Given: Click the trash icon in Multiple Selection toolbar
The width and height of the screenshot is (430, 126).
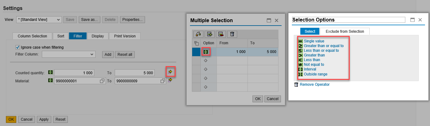Looking at the screenshot, I should click(232, 34).
